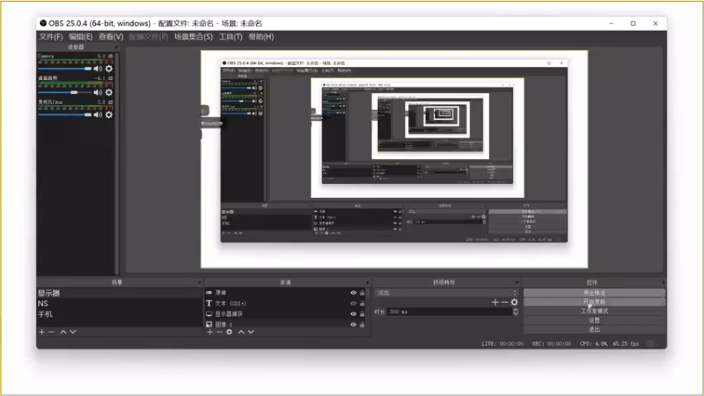
Task: Undock the mixer panel via corner icon
Action: (x=116, y=48)
